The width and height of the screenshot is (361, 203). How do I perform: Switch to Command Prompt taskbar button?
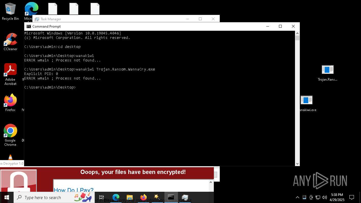[171, 197]
